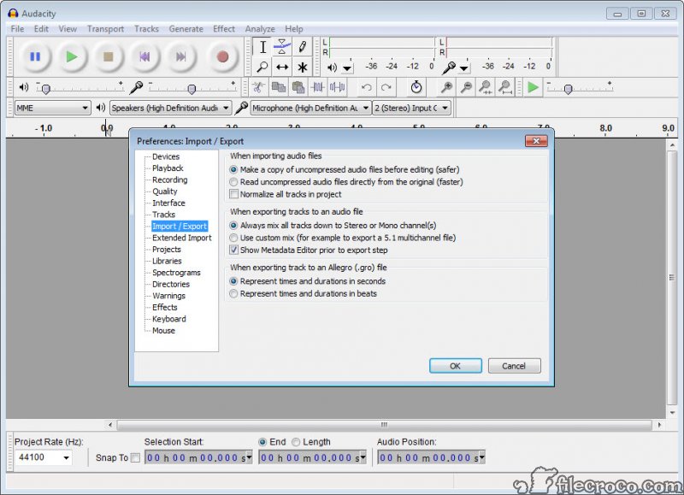Click the Silence audio icon
Screen dimensions: 684x495
(337, 88)
